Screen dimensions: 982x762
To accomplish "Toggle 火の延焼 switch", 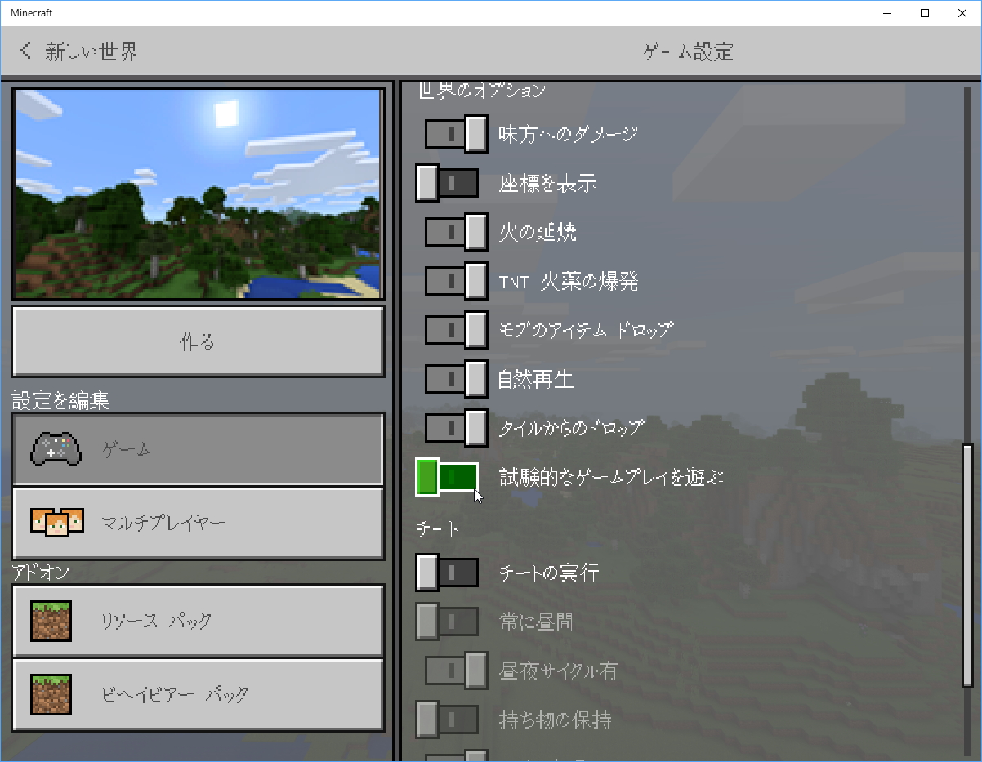I will (x=456, y=232).
